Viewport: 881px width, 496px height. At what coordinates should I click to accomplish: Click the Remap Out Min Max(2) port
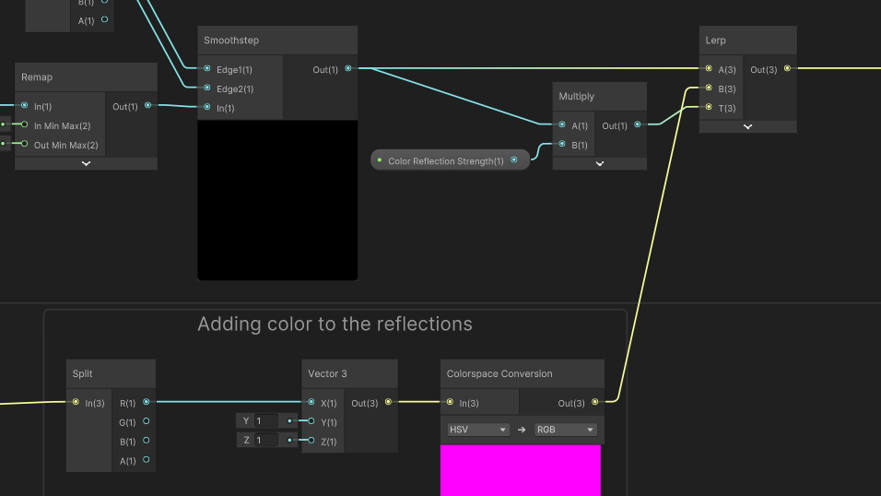pos(24,144)
